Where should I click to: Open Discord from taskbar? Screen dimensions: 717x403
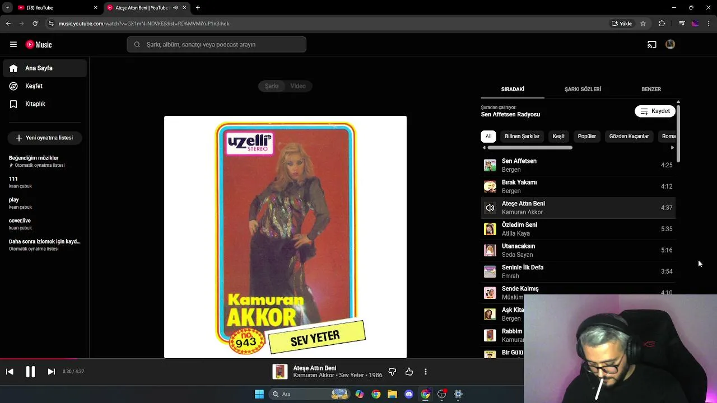[409, 394]
